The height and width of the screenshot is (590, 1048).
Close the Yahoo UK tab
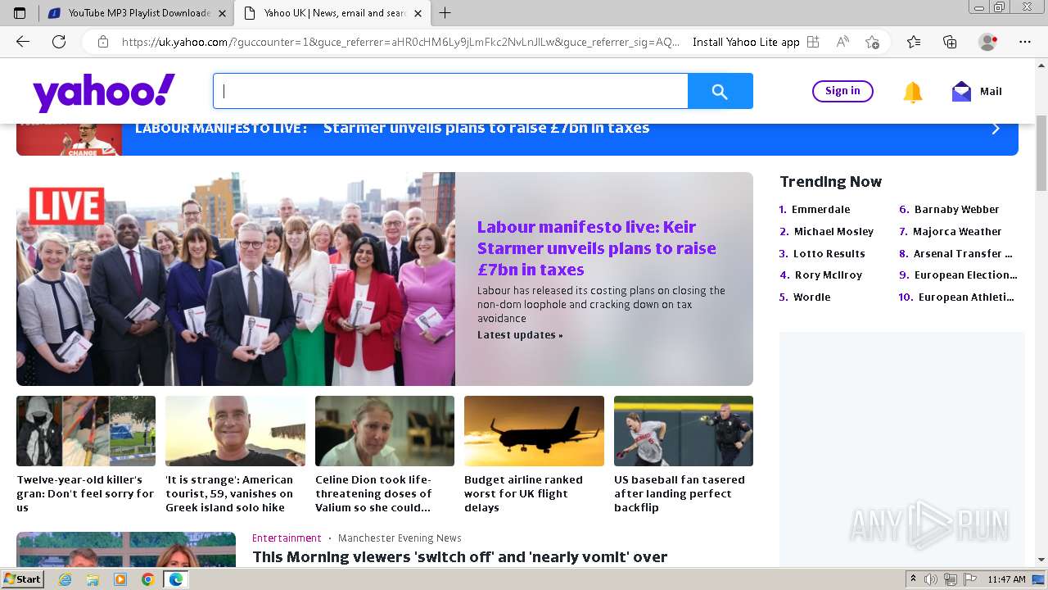pyautogui.click(x=418, y=13)
